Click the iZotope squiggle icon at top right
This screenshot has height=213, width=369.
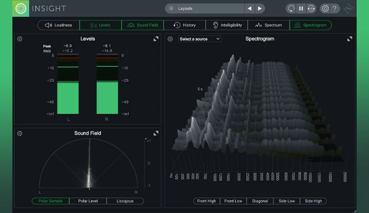click(348, 8)
